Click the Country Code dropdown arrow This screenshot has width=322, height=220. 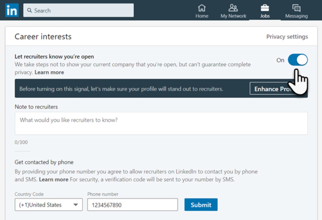[76, 205]
